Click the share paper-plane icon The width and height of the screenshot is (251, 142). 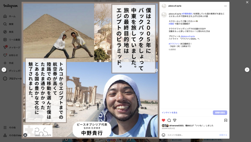[175, 120]
